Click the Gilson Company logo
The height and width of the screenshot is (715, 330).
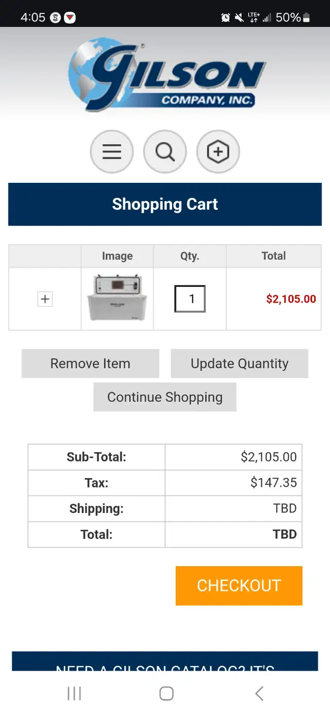pos(167,75)
